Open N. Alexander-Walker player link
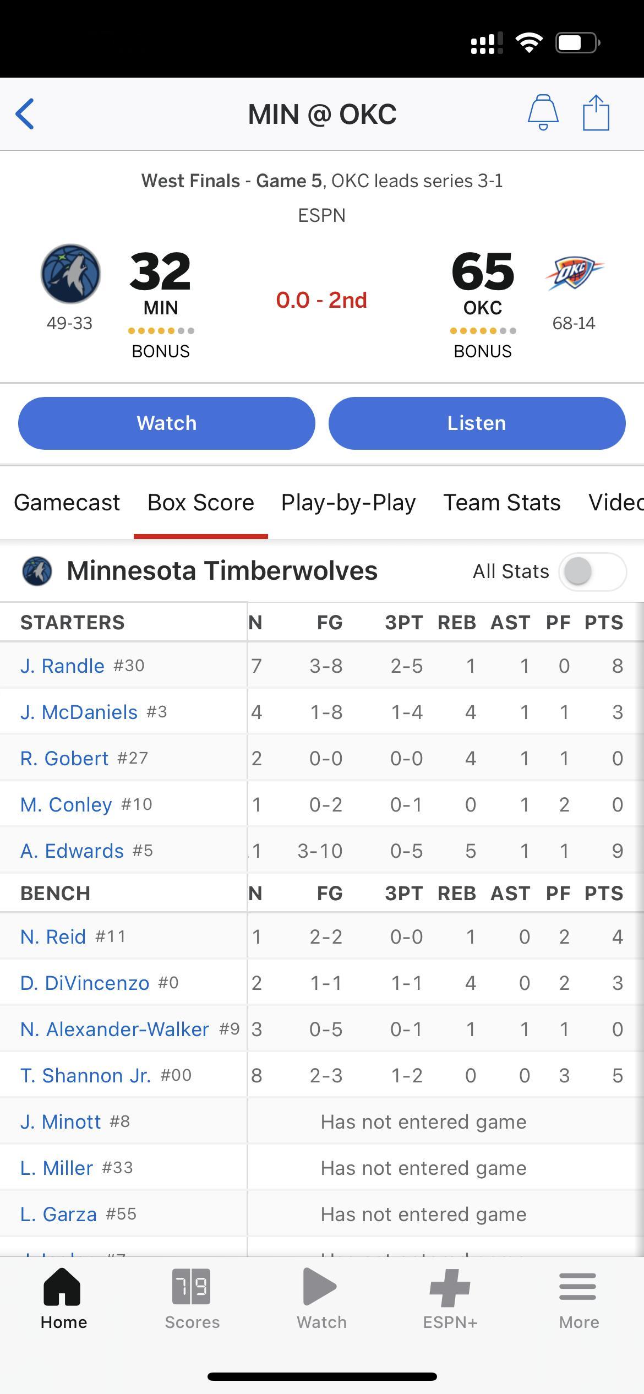644x1394 pixels. click(x=114, y=1029)
